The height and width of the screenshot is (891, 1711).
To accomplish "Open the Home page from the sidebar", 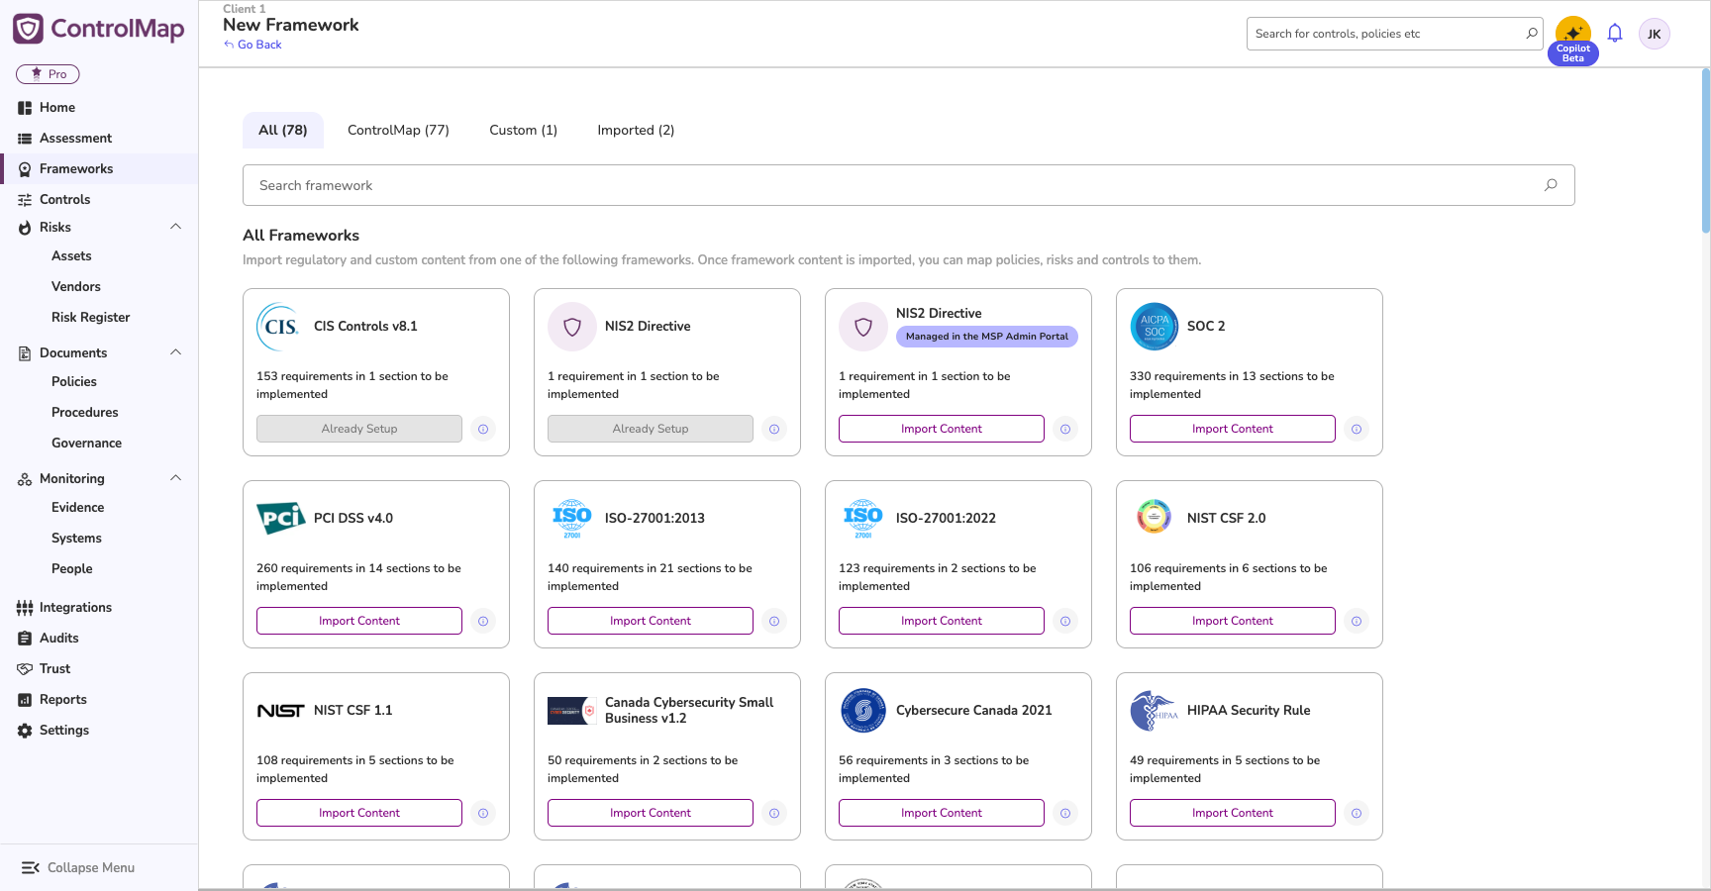I will pos(57,107).
